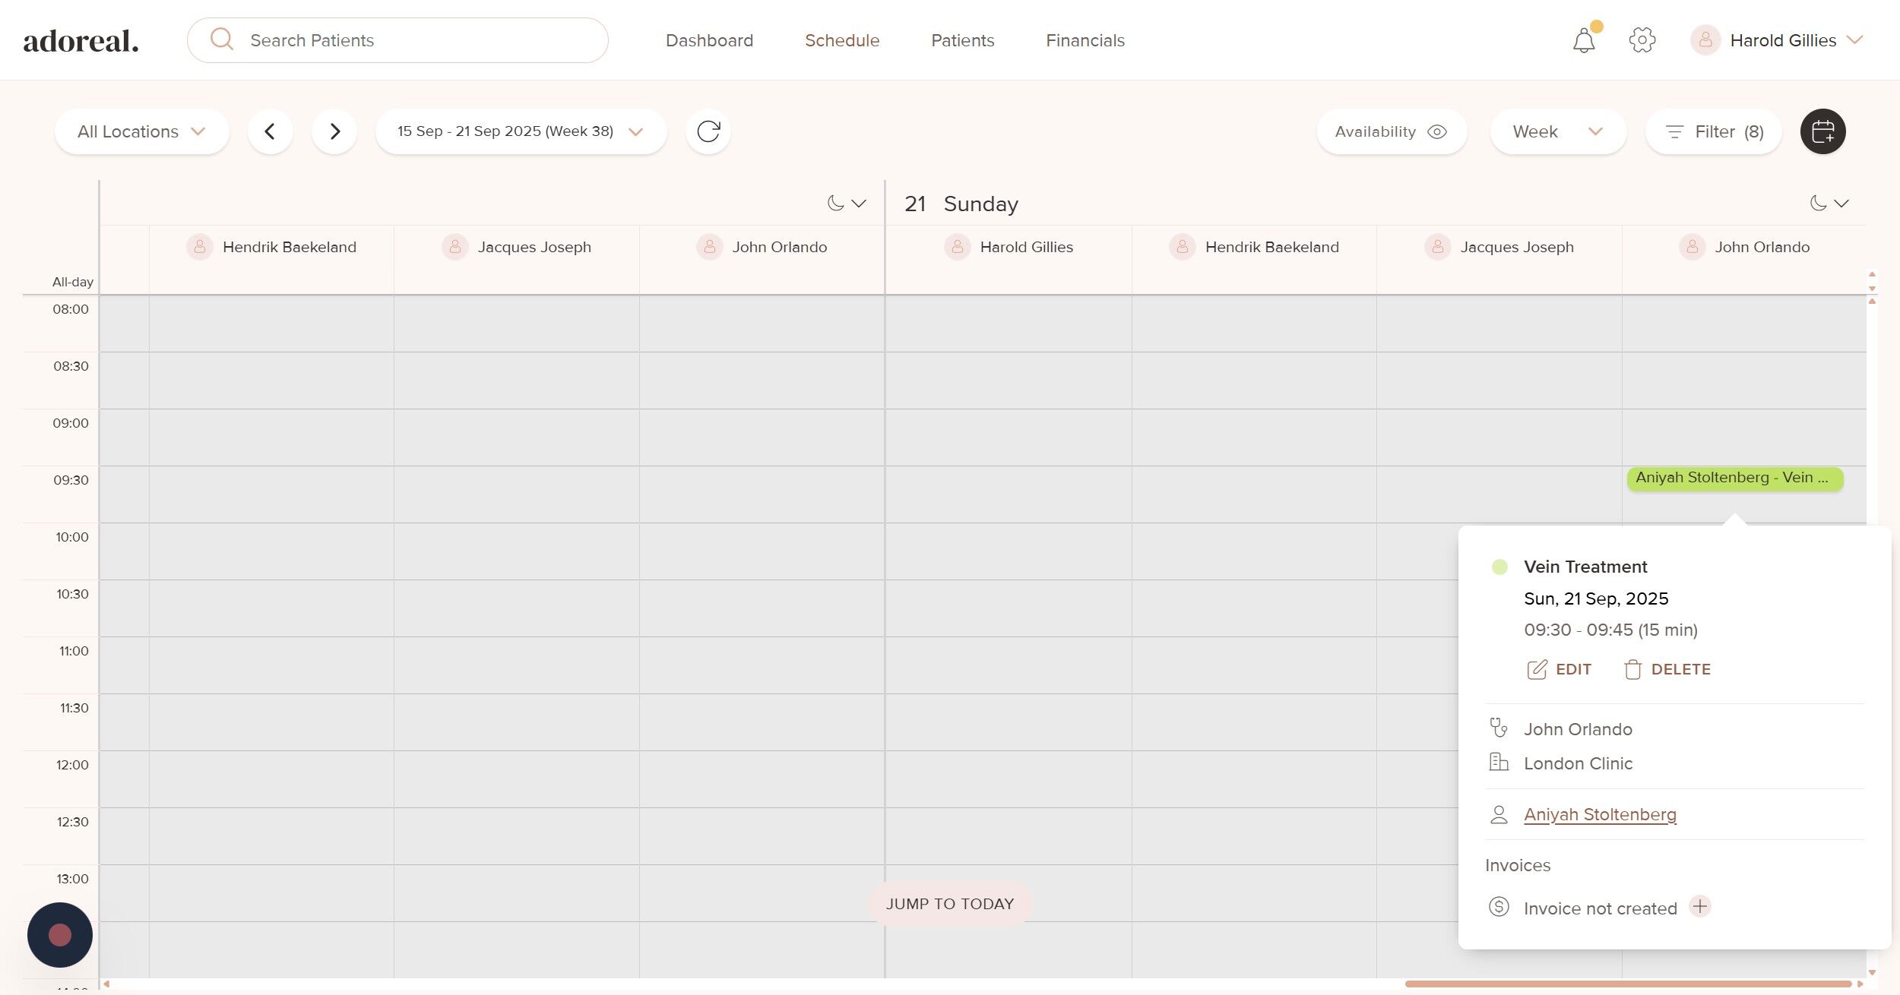
Task: Open the Aniyah Stoltenberg patient link
Action: (x=1600, y=814)
